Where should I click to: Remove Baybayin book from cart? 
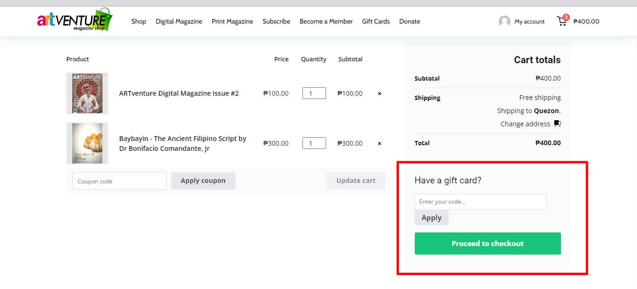(379, 143)
